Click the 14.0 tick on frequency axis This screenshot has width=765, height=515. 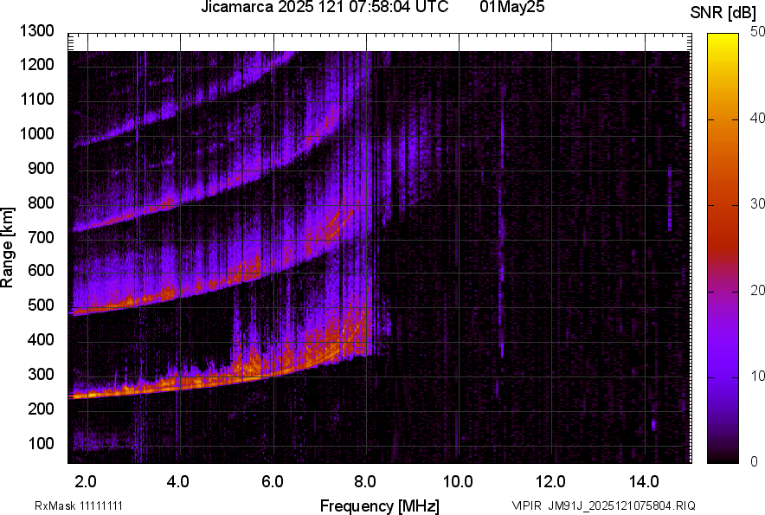(x=643, y=480)
